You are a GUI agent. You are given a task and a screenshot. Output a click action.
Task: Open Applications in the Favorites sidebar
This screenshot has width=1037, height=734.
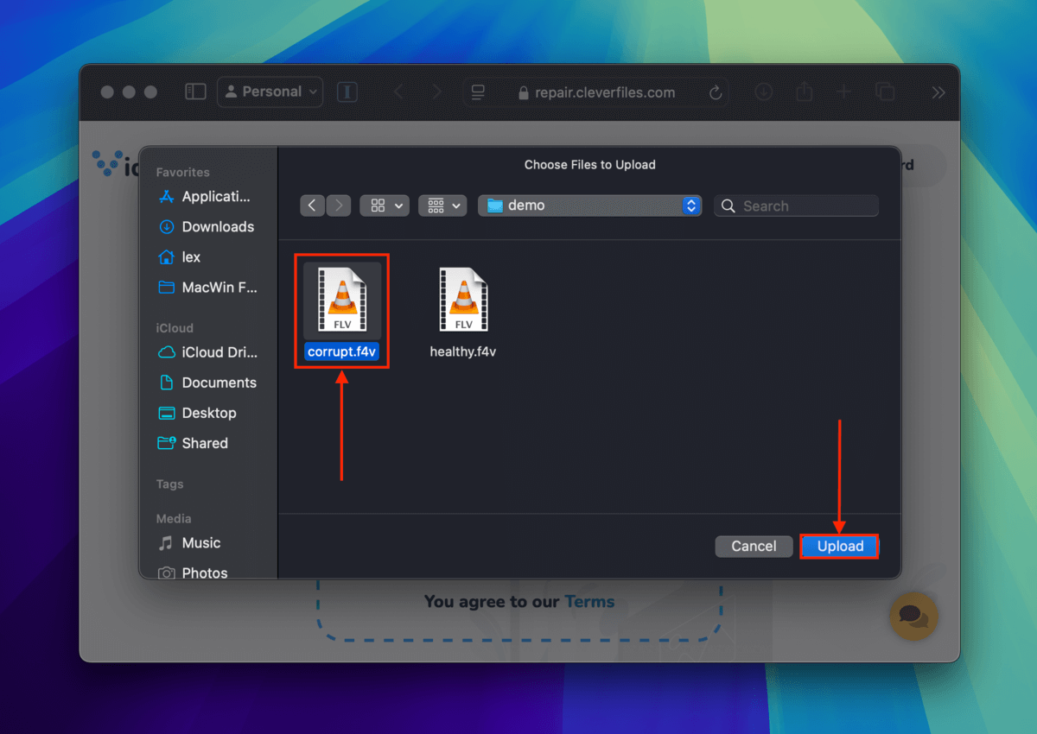[x=207, y=197]
